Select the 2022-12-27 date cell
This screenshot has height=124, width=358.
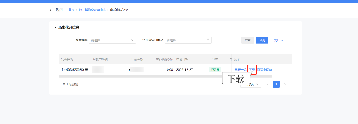185,70
